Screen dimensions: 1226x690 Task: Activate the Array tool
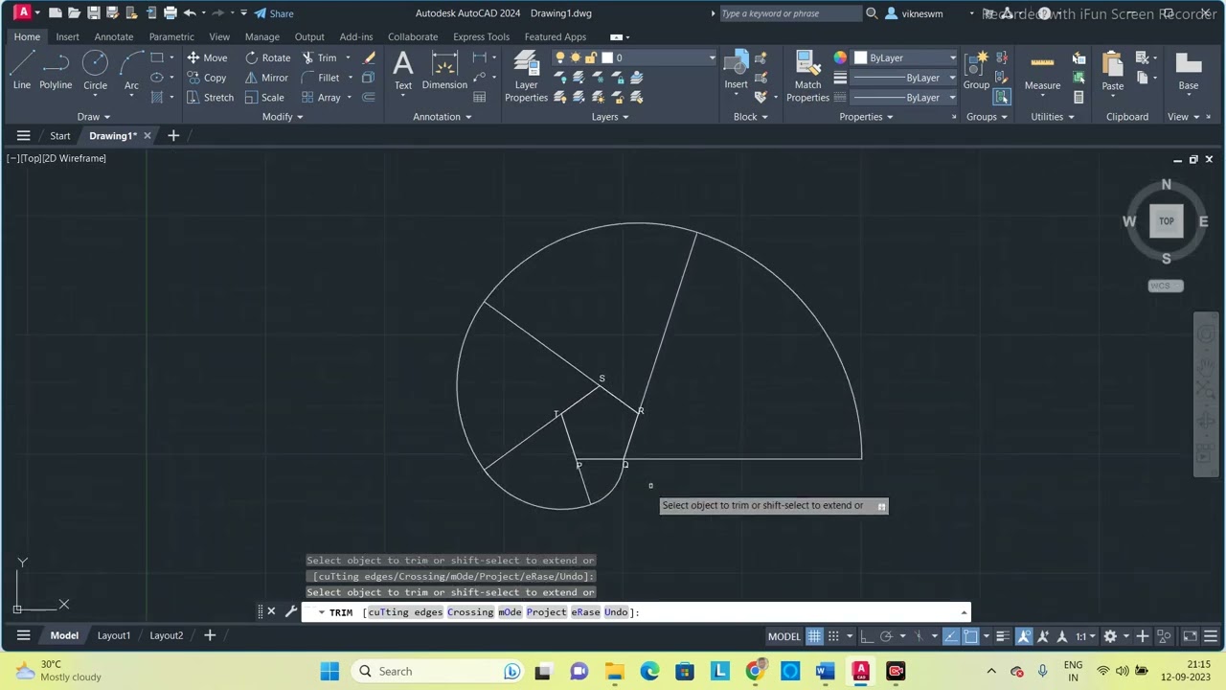322,97
